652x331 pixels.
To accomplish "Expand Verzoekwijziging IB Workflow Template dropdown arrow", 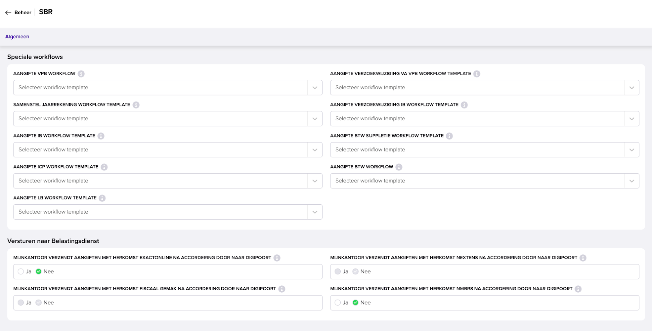I will (632, 119).
